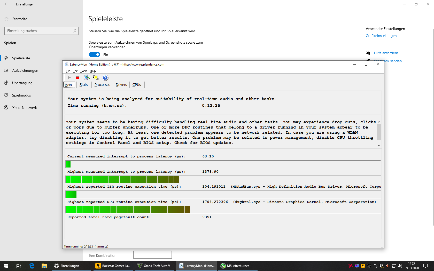Click the up arrow of the message scrollbar
The height and width of the screenshot is (271, 434).
[379, 122]
